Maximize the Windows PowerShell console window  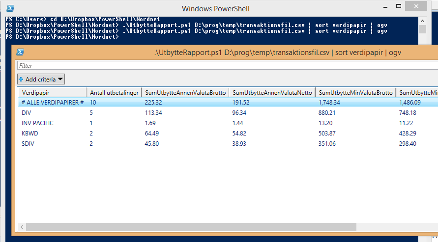(417, 8)
